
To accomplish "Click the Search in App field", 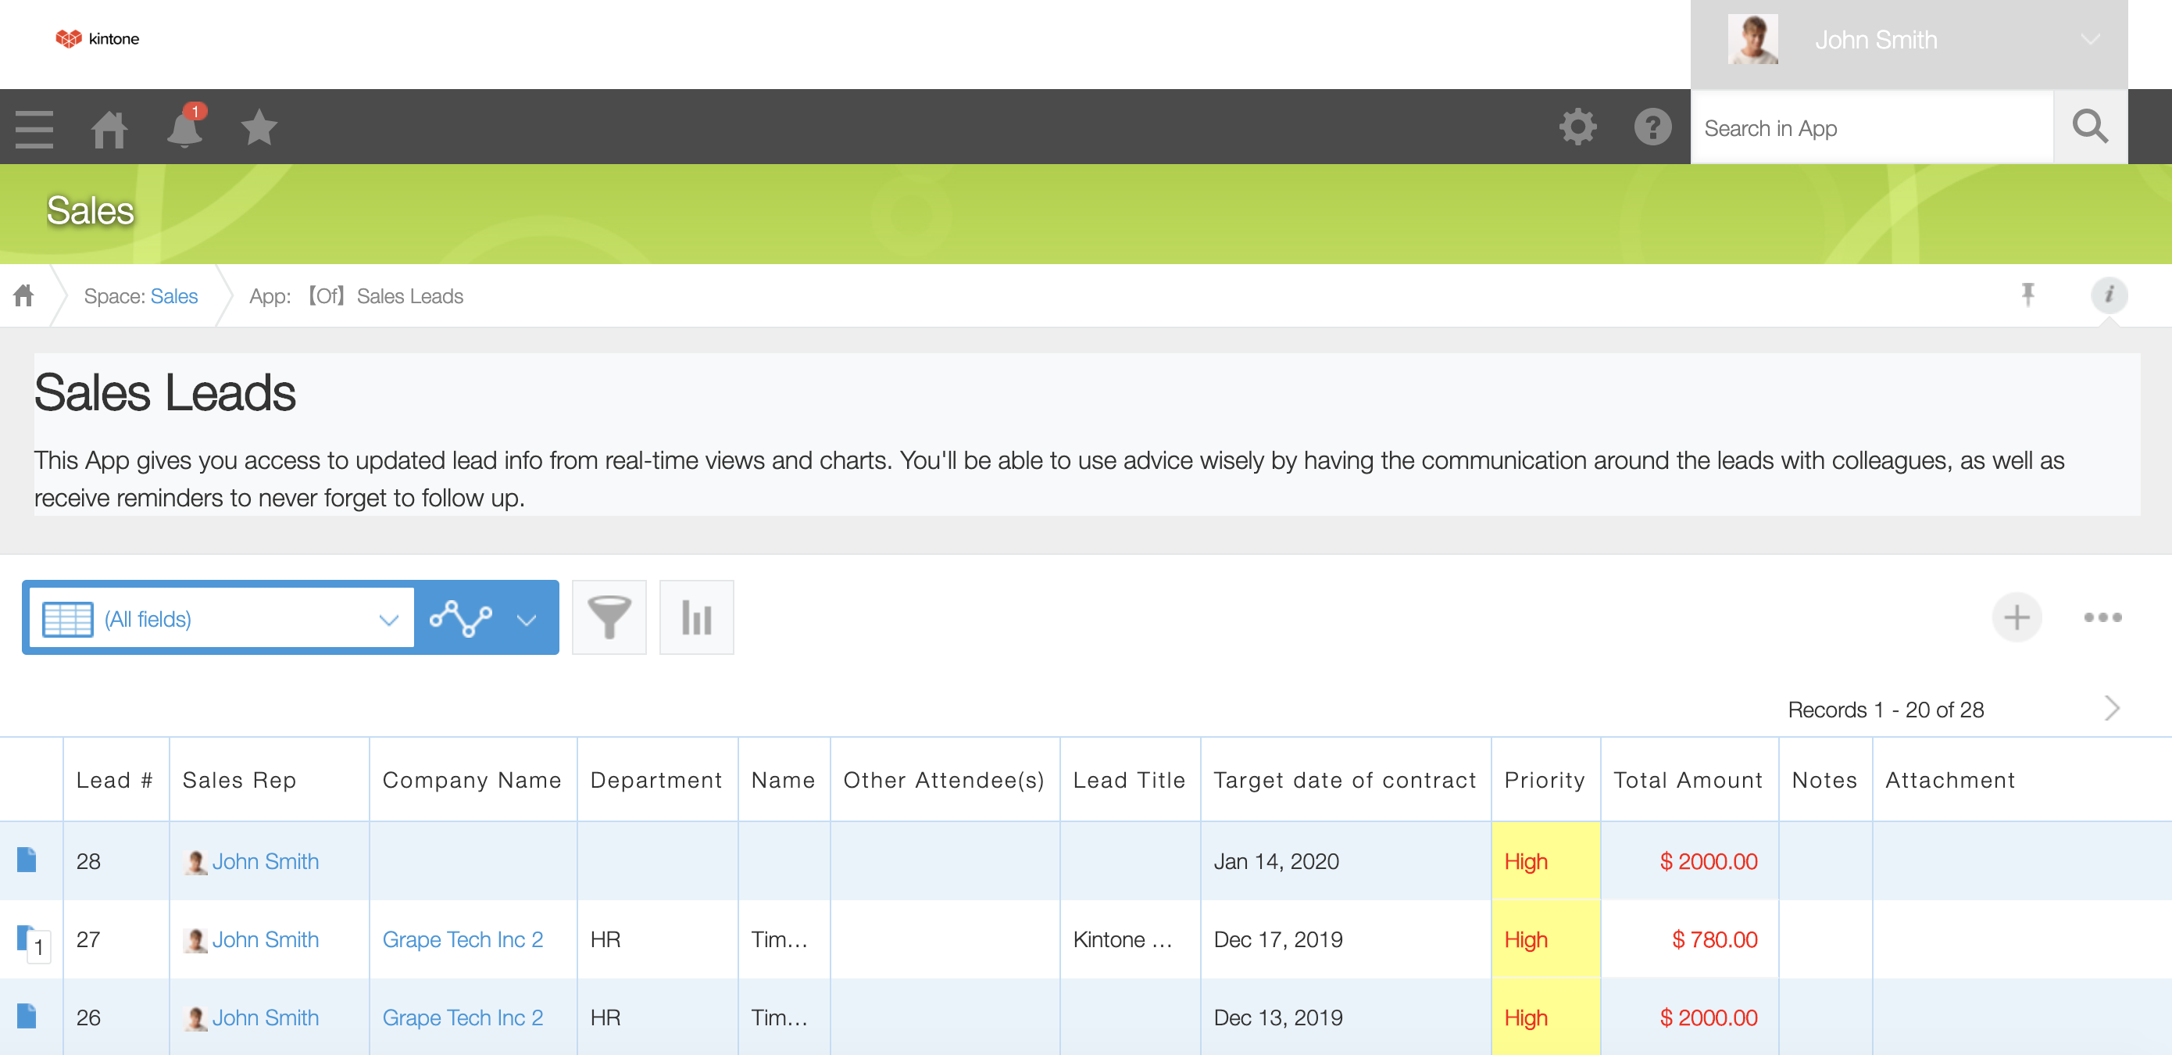I will tap(1872, 128).
